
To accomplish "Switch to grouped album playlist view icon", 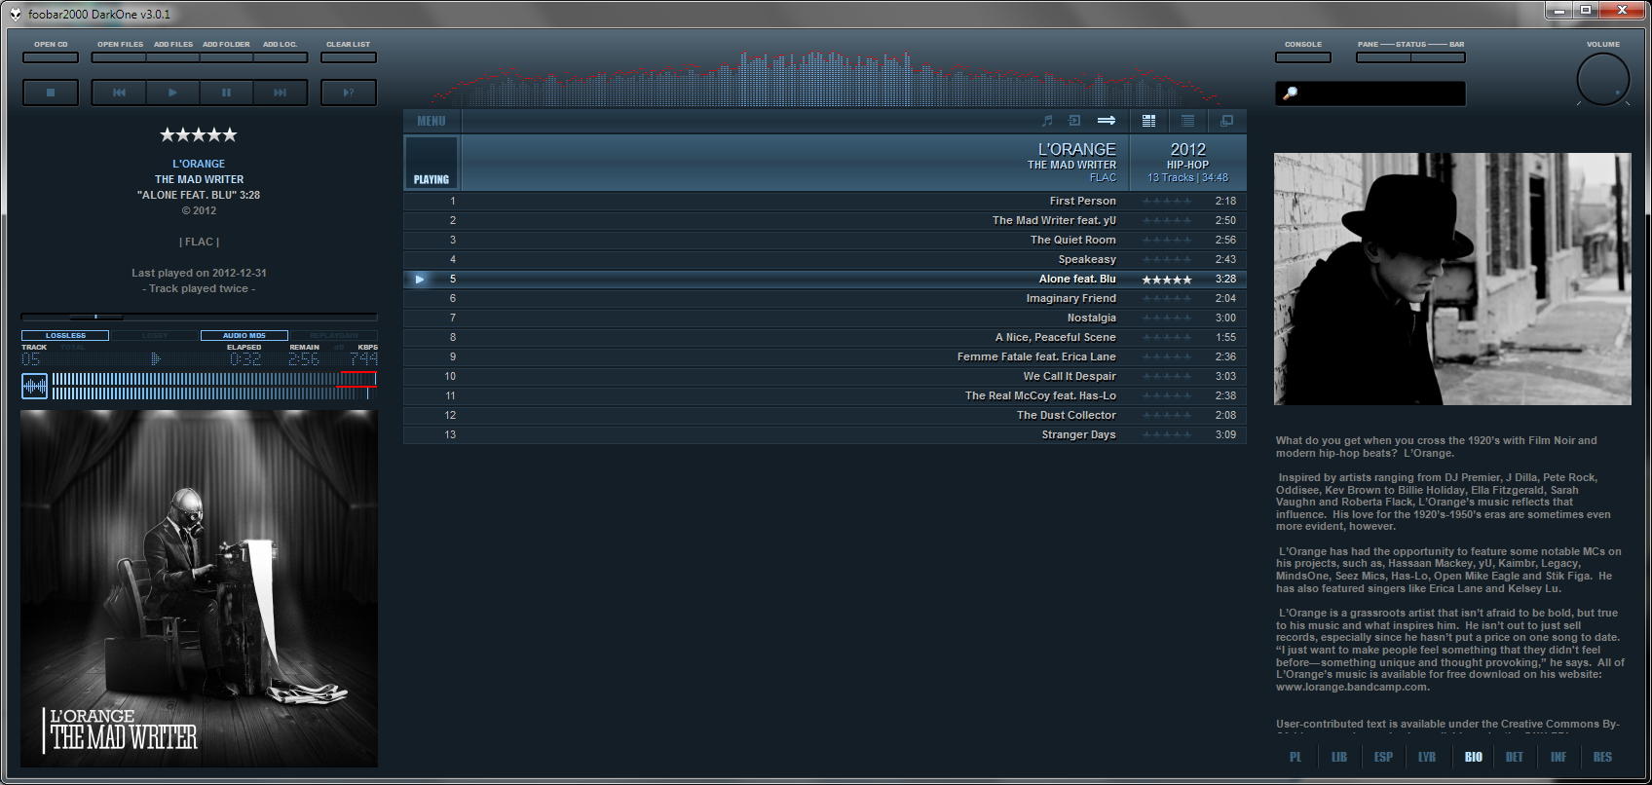I will 1148,121.
